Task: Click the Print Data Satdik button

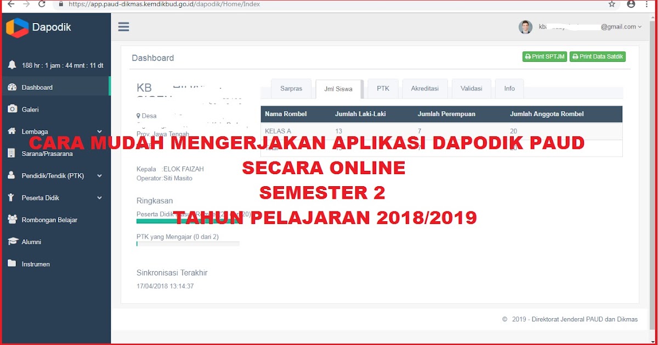Action: [598, 56]
